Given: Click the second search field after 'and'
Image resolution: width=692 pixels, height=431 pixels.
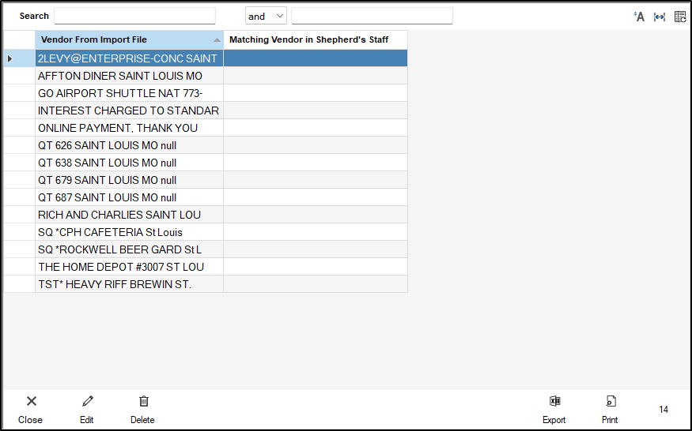Looking at the screenshot, I should pyautogui.click(x=372, y=16).
